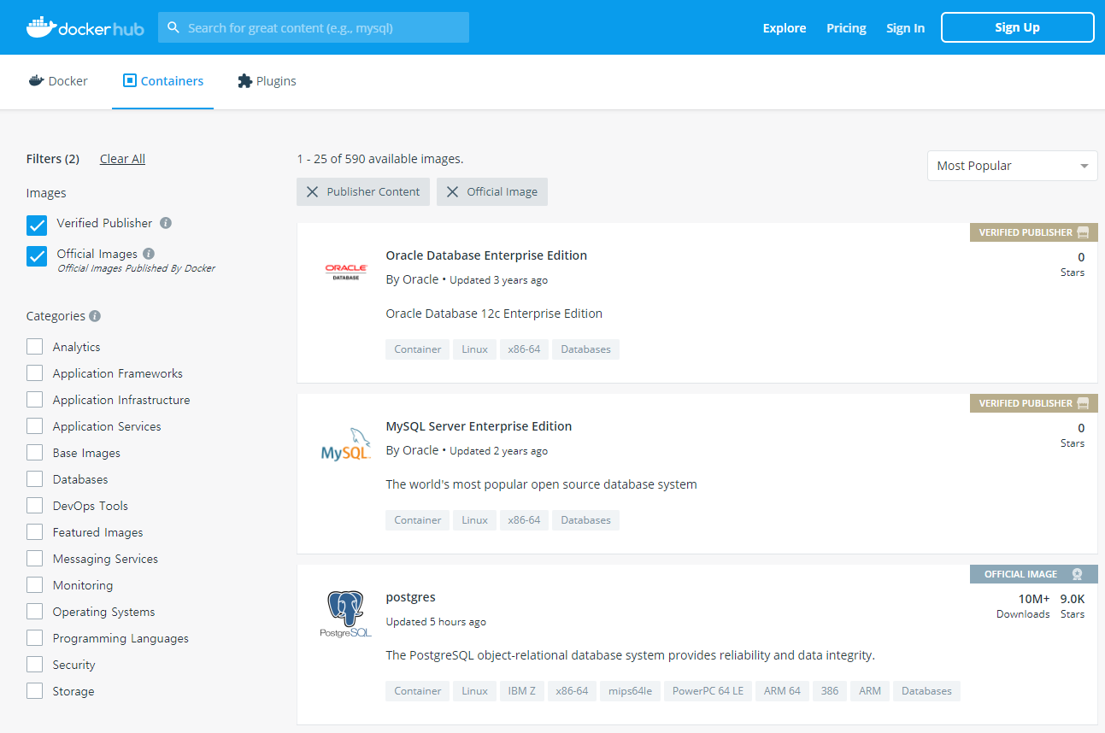Check the Operating Systems category
Viewport: 1105px width, 733px height.
(x=34, y=612)
